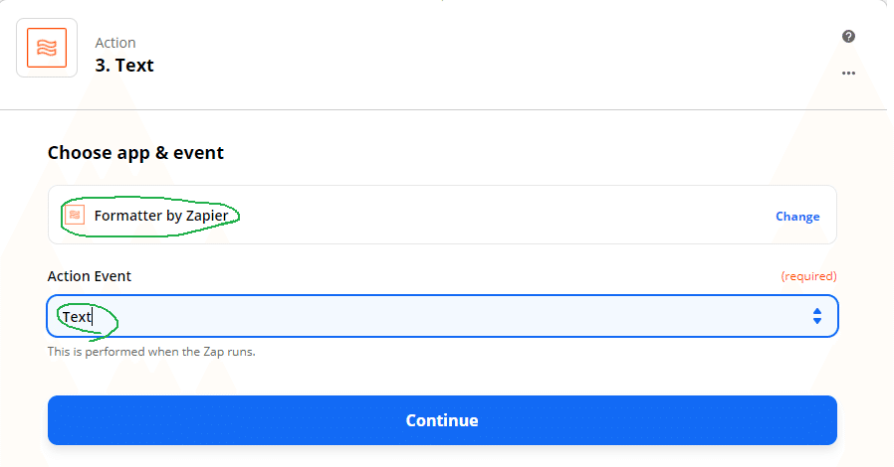Click blank space inside the selected app box
894x467 pixels.
point(498,216)
